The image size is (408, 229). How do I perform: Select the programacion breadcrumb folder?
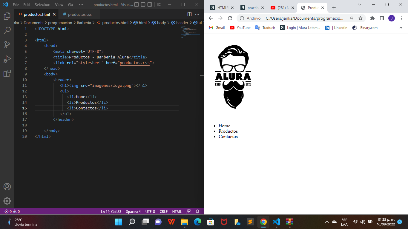(60, 23)
